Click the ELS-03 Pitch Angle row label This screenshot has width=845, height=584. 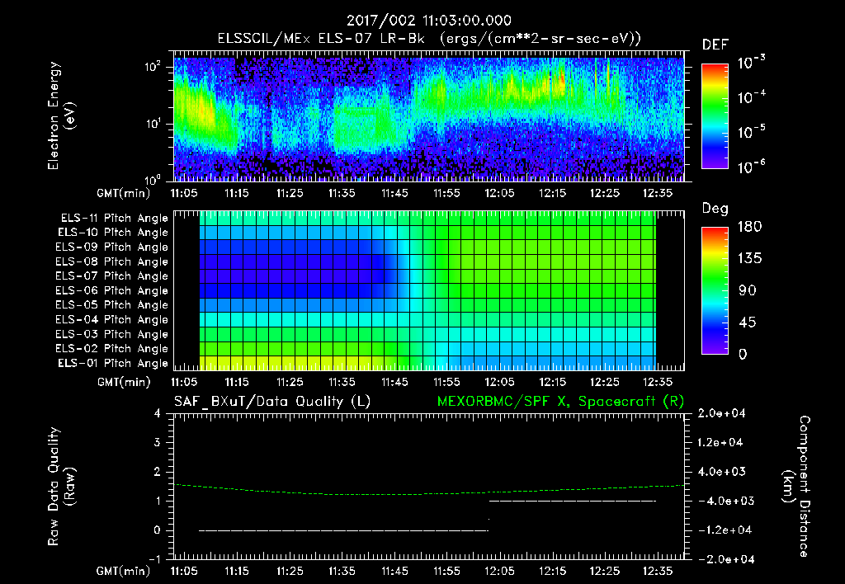click(112, 334)
